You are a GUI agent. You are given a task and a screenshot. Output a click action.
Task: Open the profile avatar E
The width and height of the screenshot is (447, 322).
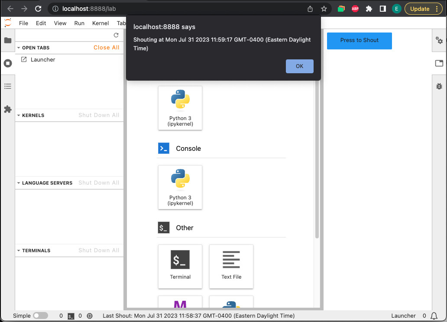pyautogui.click(x=397, y=9)
